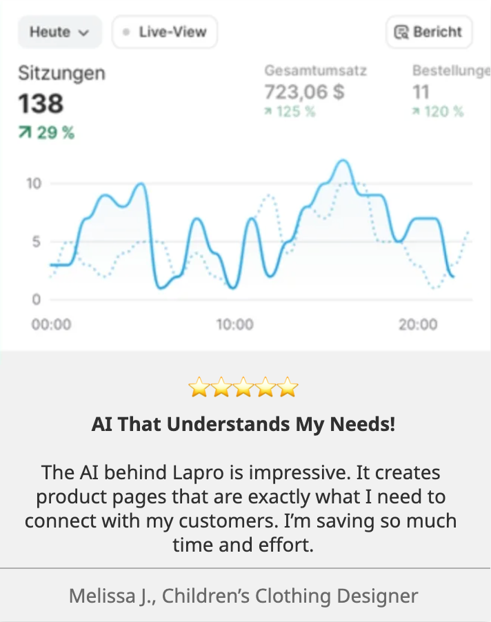Select the Sitzungen metric
Viewport: 491px width, 622px height.
[62, 74]
